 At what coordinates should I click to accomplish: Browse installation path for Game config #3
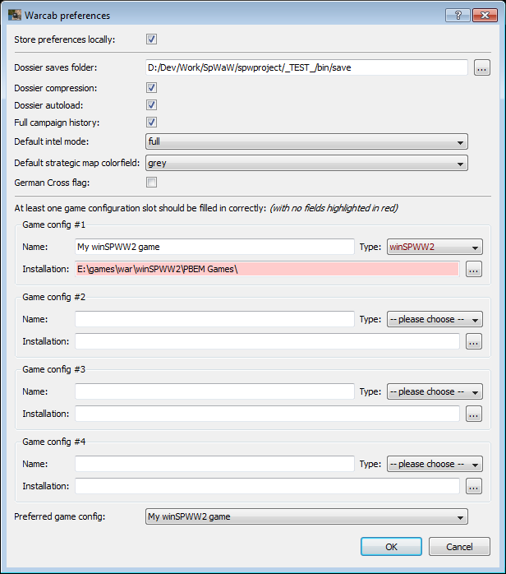[473, 414]
